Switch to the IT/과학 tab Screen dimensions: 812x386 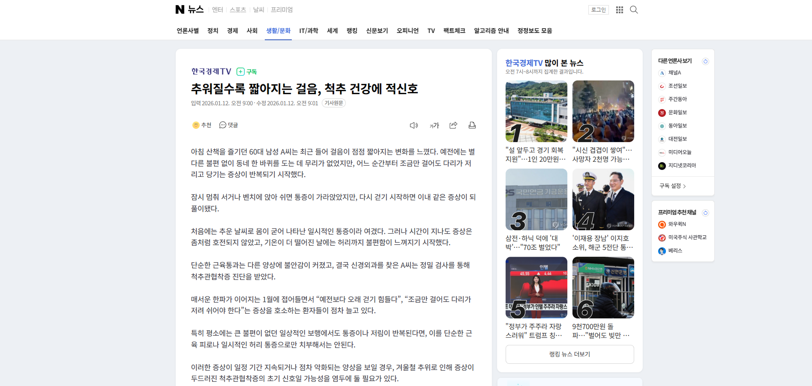[309, 31]
